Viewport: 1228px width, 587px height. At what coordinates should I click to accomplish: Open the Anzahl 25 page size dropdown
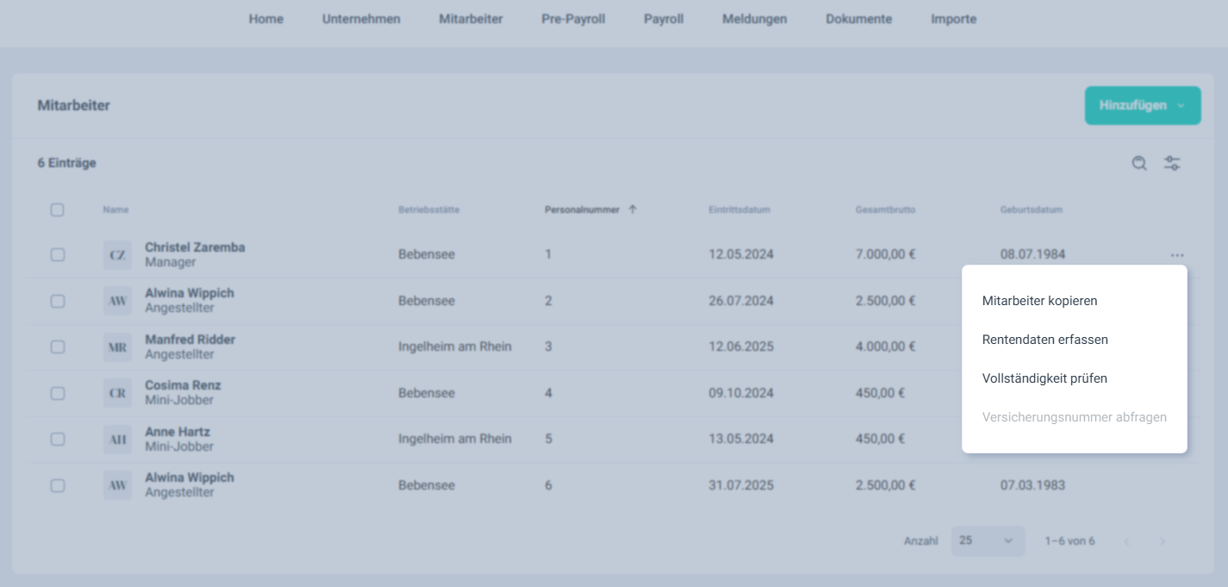(988, 541)
